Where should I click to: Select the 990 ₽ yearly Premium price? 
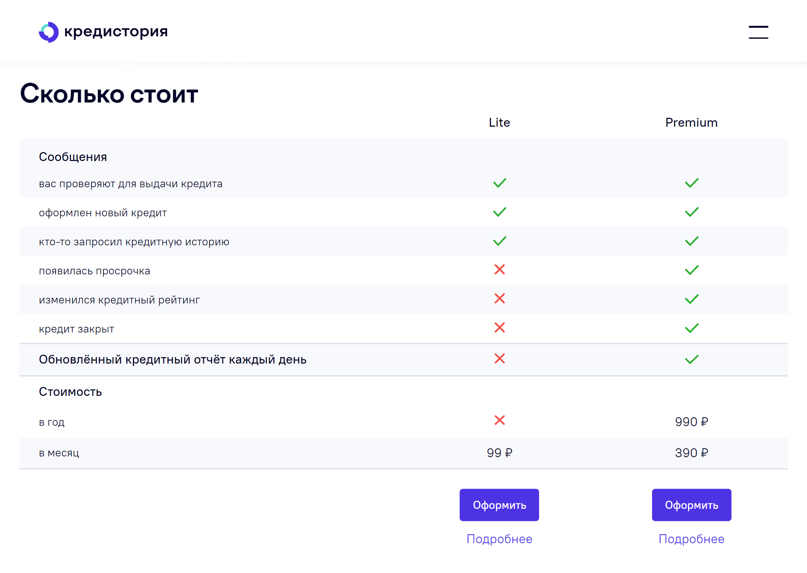pyautogui.click(x=692, y=422)
